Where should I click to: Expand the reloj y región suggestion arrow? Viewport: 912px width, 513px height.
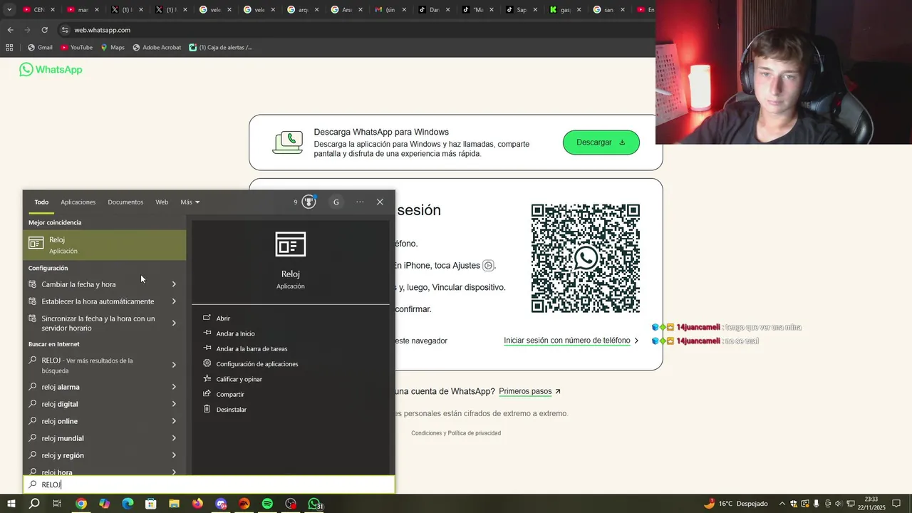[x=174, y=455]
